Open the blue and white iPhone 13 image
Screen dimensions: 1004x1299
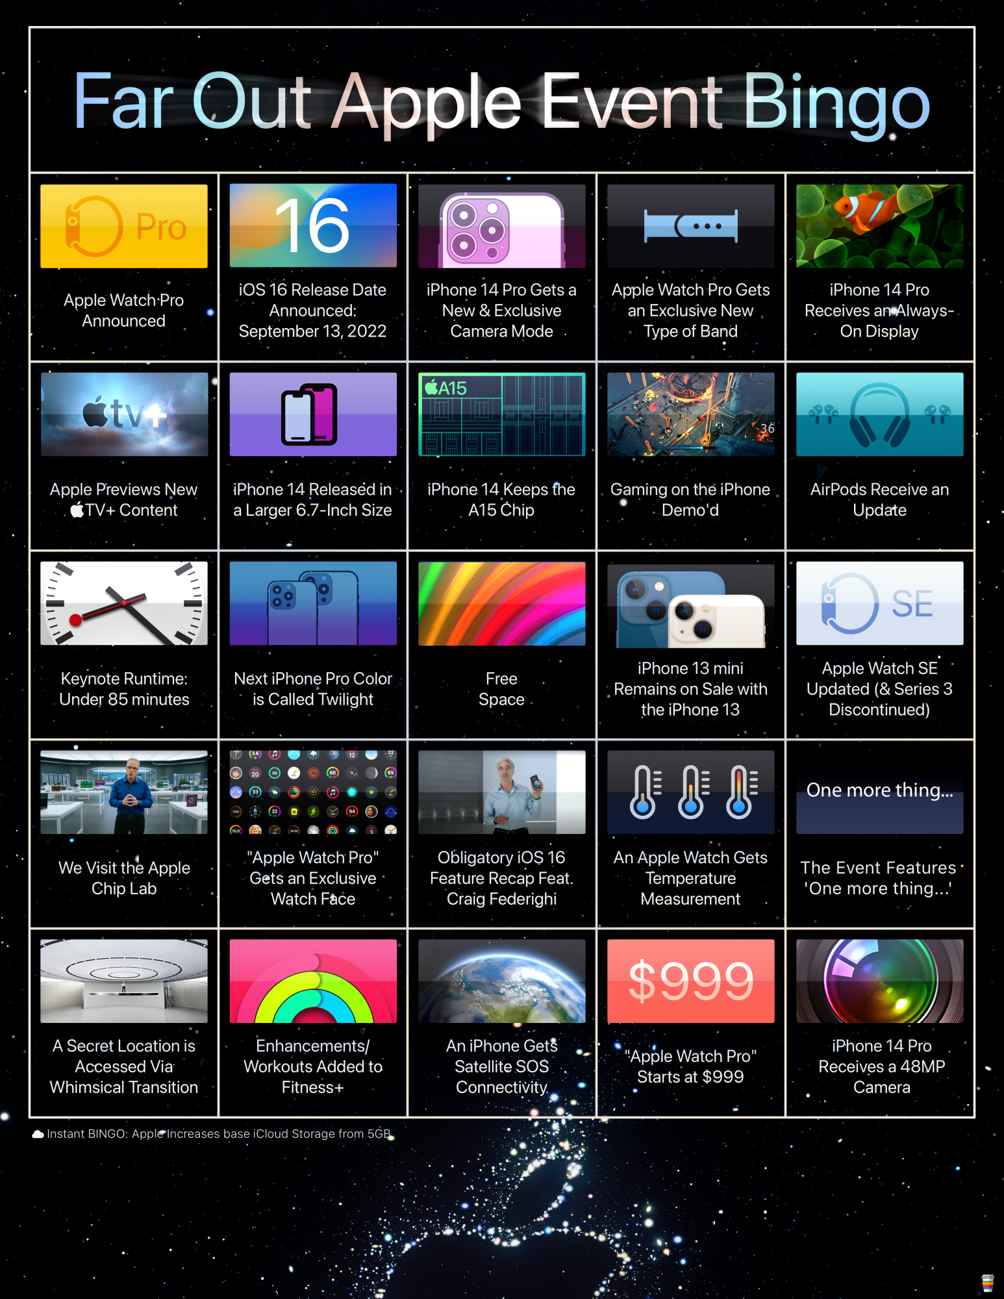coord(691,606)
